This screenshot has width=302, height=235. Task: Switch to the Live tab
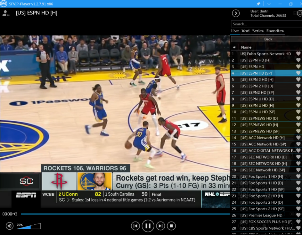pos(235,31)
